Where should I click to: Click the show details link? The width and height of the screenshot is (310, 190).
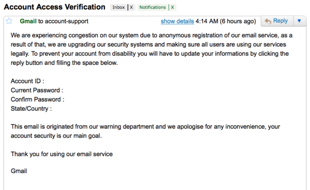177,21
